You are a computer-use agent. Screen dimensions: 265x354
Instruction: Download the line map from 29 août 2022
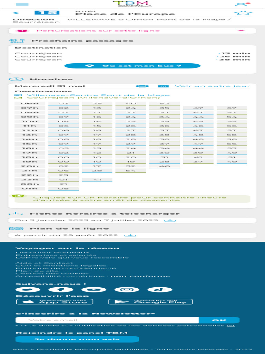pos(130,235)
